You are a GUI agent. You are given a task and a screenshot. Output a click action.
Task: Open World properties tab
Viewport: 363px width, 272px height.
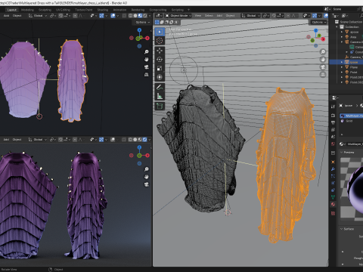333,144
